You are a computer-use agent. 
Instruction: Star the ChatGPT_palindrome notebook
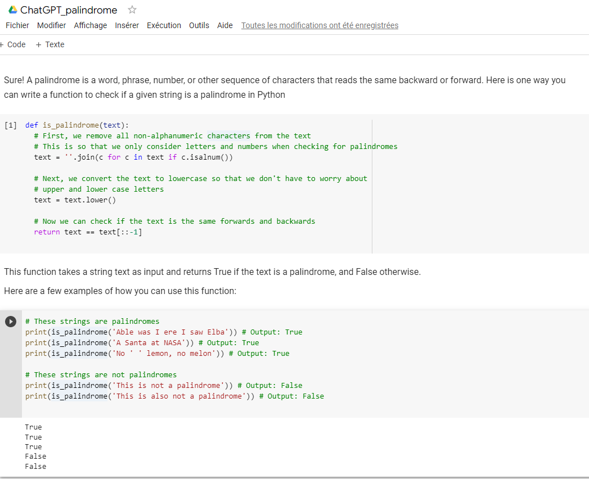click(132, 10)
